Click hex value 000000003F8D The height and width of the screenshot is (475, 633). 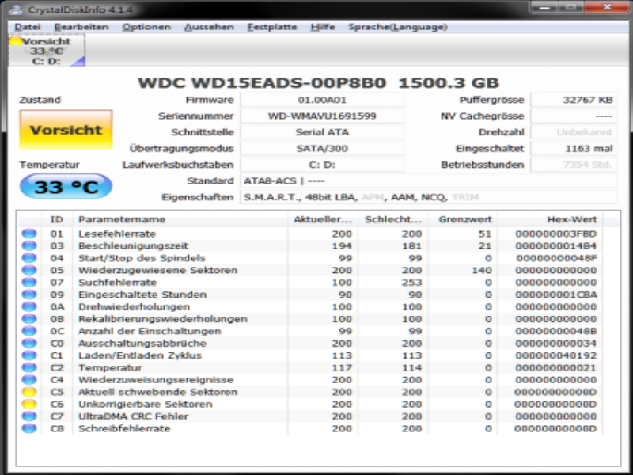[556, 234]
